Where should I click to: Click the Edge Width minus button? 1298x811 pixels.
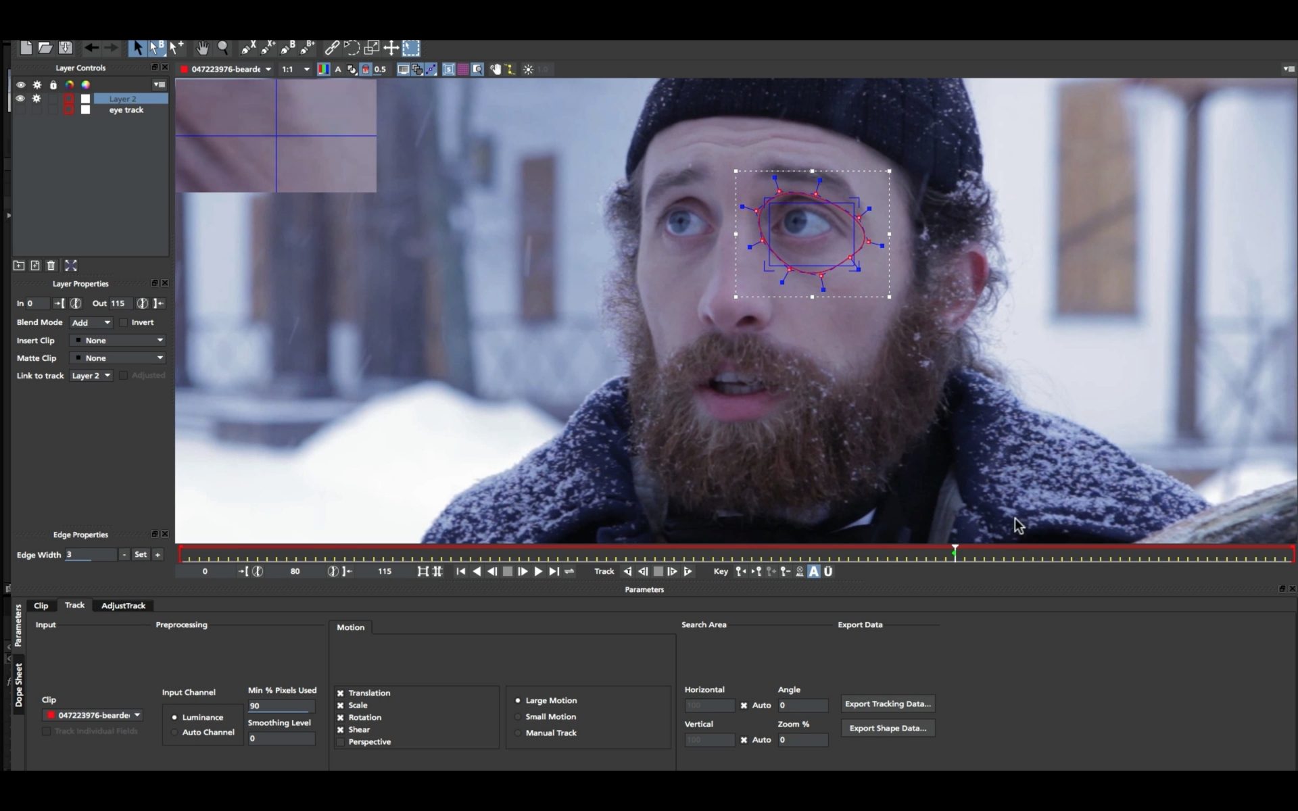coord(124,554)
